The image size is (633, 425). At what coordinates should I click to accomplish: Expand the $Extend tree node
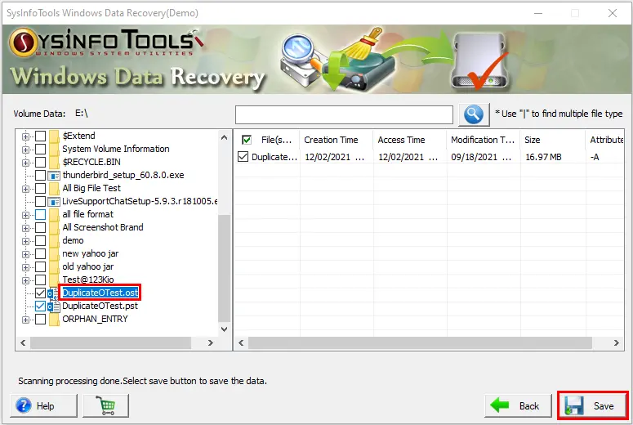tap(25, 136)
